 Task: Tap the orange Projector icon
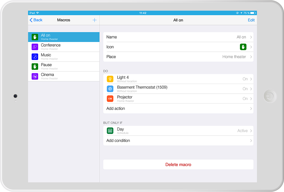pyautogui.click(x=110, y=99)
